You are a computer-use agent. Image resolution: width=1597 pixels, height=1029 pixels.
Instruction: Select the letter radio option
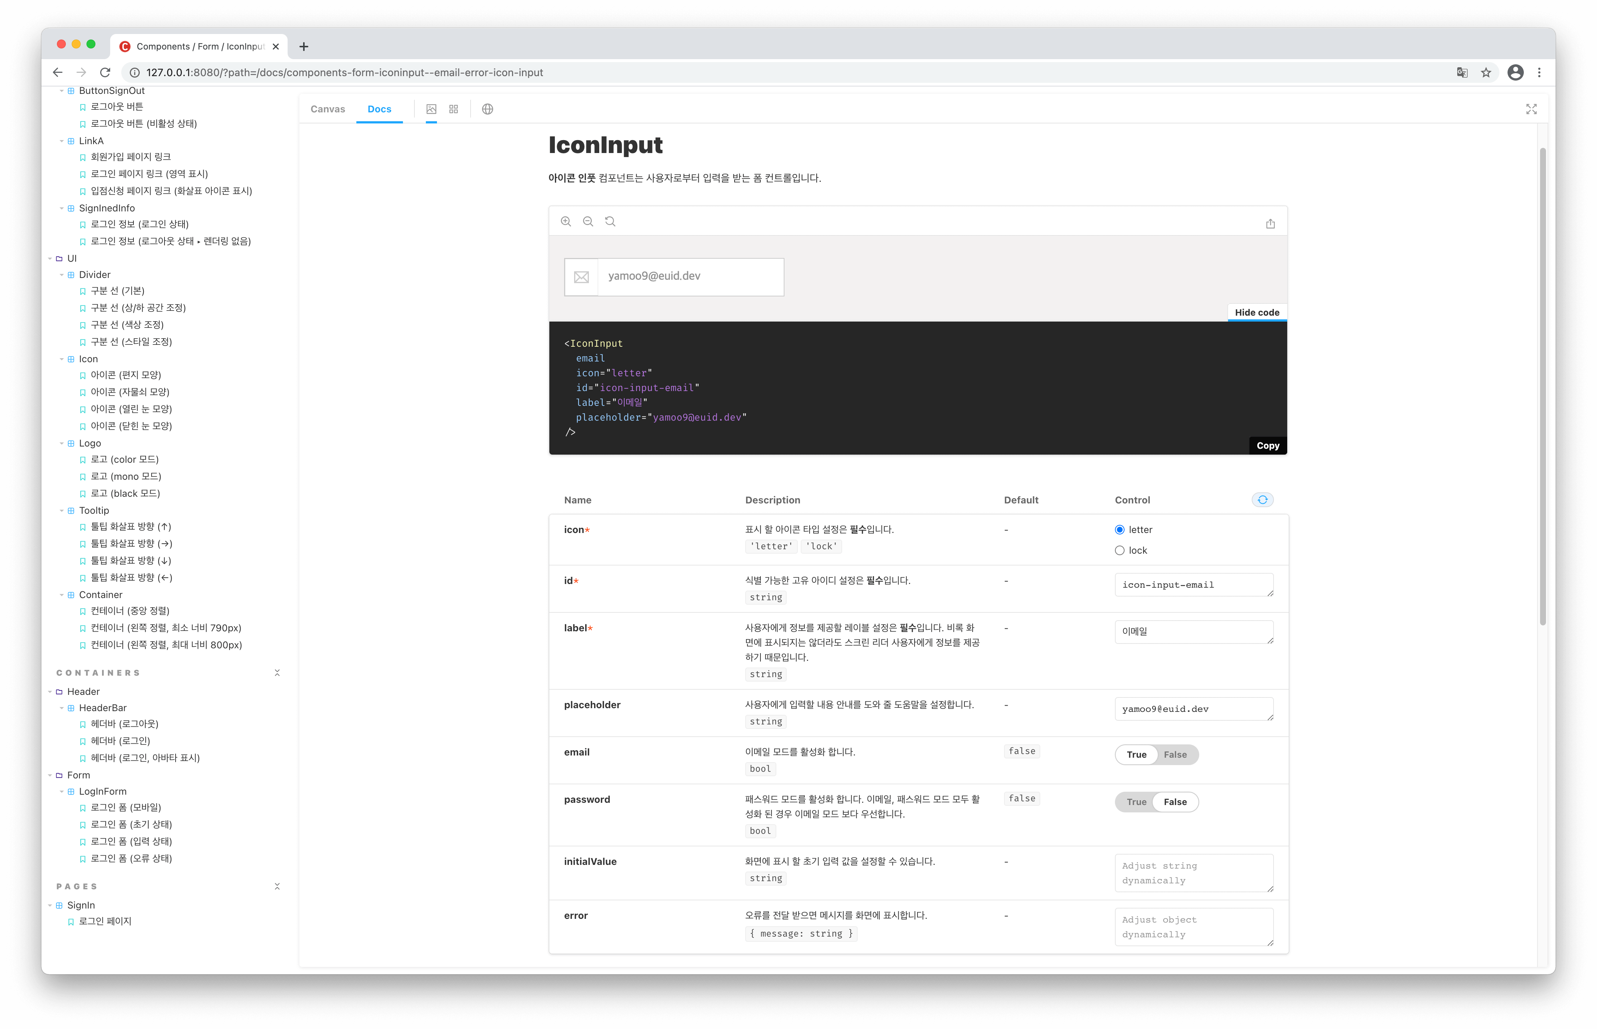pyautogui.click(x=1120, y=530)
